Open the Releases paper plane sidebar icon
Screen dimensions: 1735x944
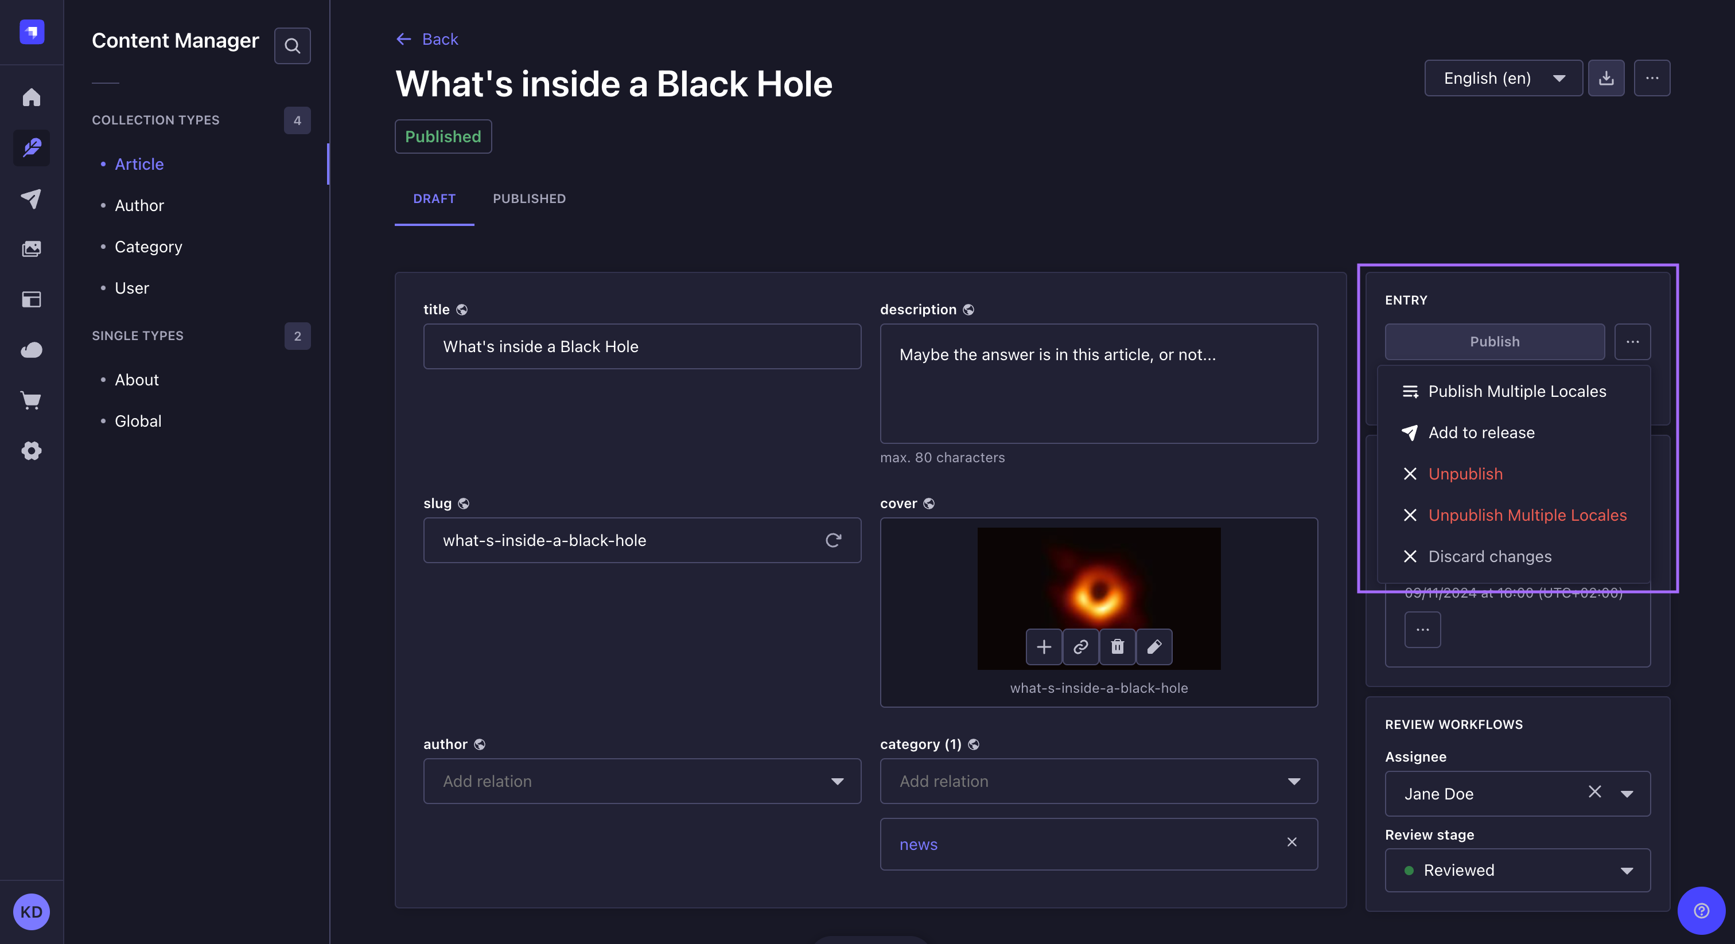31,198
